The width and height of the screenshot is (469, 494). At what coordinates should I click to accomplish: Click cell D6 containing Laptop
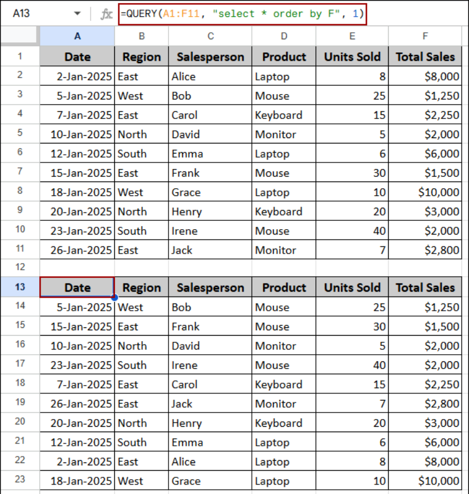click(x=284, y=154)
